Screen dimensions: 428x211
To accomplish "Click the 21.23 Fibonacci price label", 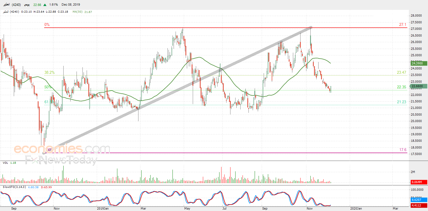I will coord(402,102).
